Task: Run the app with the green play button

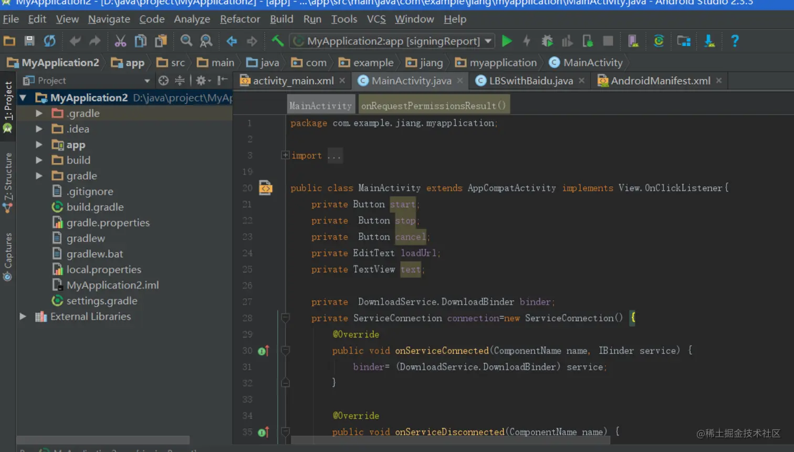Action: point(507,41)
